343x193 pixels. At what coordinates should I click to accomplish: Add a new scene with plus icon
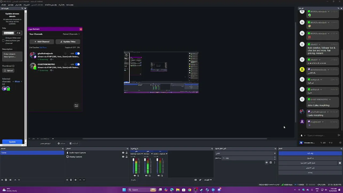2,180
